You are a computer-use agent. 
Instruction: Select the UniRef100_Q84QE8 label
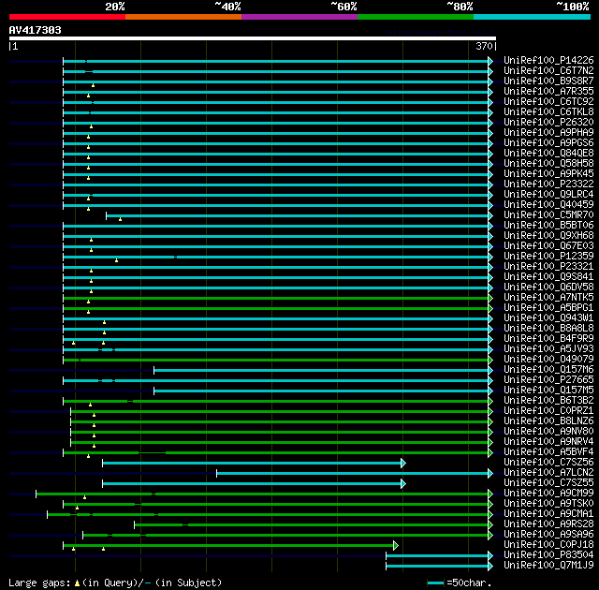(x=548, y=154)
